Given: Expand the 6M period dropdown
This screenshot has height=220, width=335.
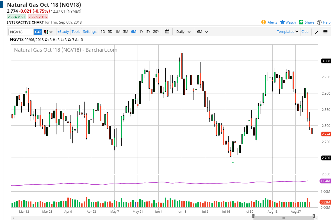Looking at the screenshot, I should 202,32.
